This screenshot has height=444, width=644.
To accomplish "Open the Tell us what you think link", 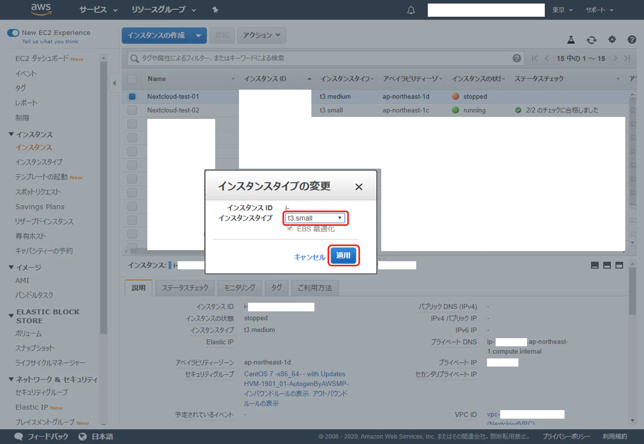I will [50, 42].
